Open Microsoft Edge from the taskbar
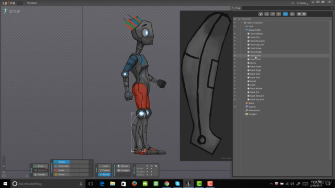 tap(102, 183)
